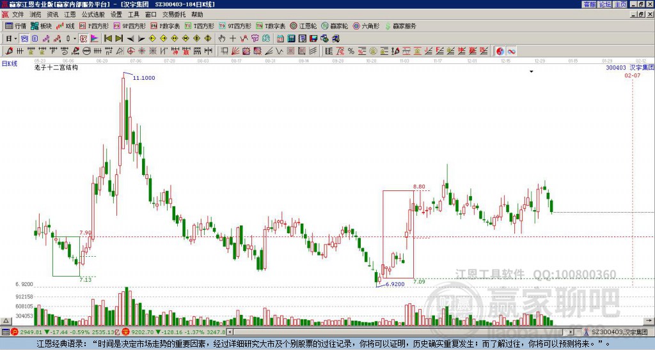Image resolution: width=655 pixels, height=350 pixels.
Task: Click the 论坛 forum button
Action: tap(605, 4)
